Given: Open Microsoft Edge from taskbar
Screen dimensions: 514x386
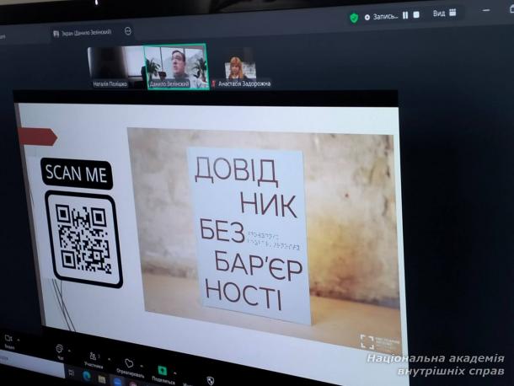Looking at the screenshot, I should tap(87, 376).
